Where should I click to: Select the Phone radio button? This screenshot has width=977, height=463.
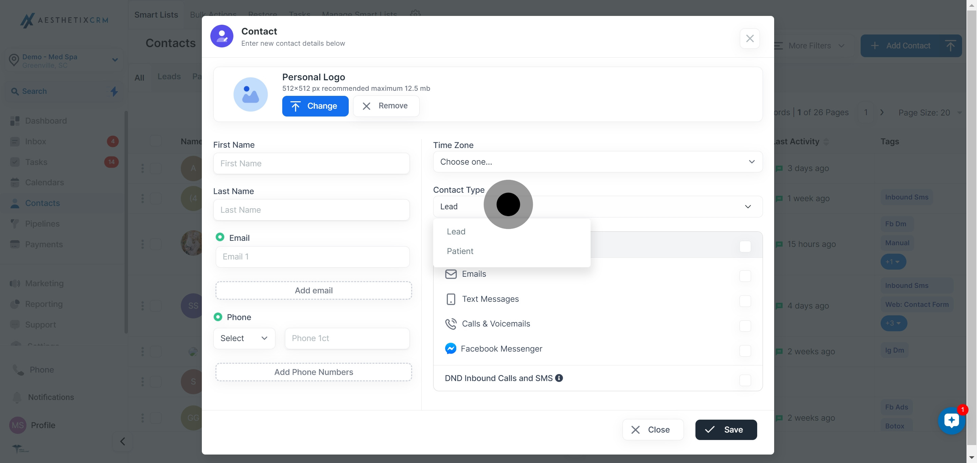[x=218, y=316]
